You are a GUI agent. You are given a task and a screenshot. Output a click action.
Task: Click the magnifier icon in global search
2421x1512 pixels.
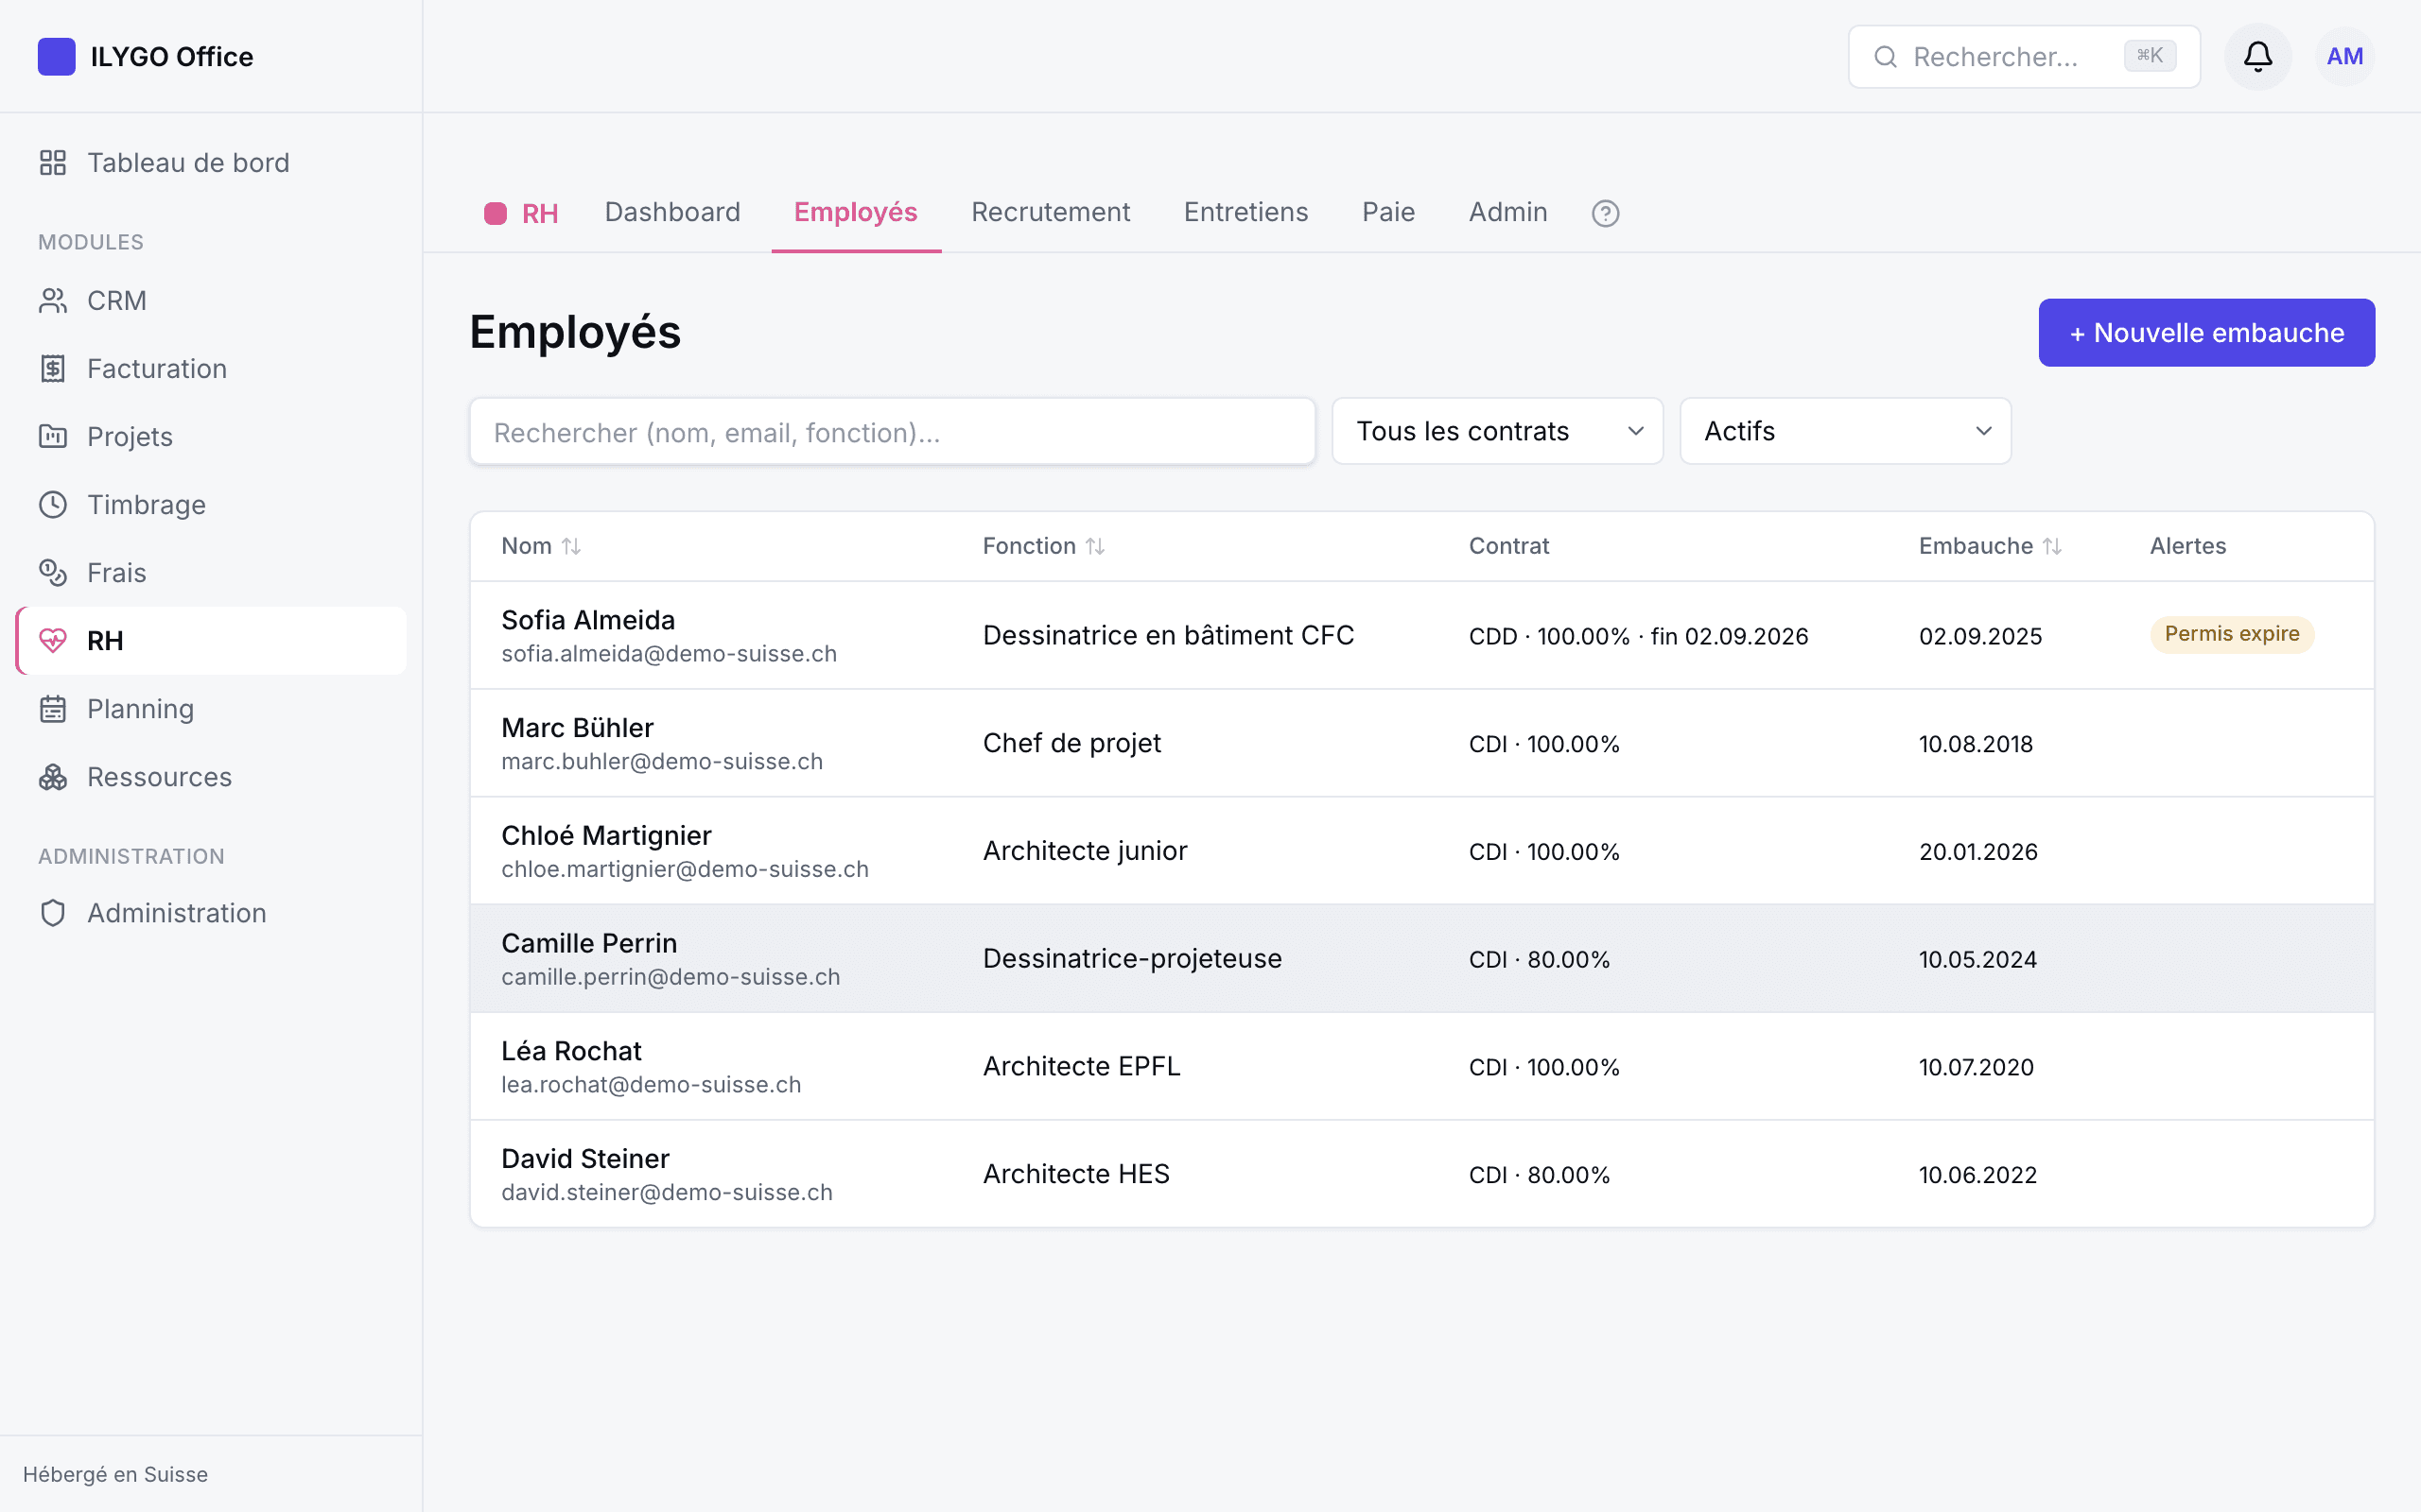coord(1886,57)
